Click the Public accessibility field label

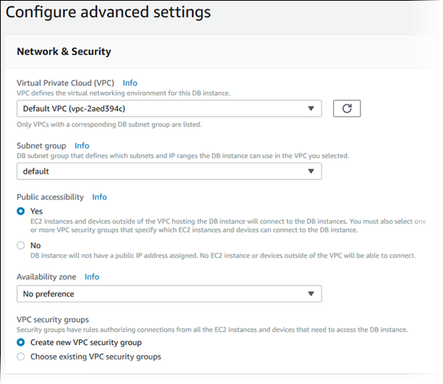pyautogui.click(x=50, y=197)
